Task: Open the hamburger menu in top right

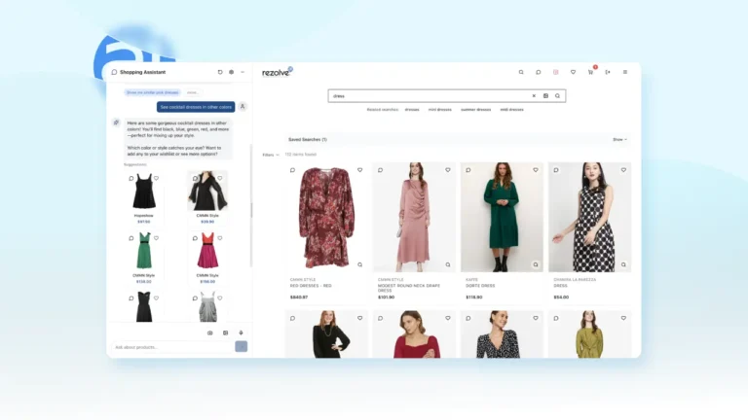Action: tap(625, 72)
